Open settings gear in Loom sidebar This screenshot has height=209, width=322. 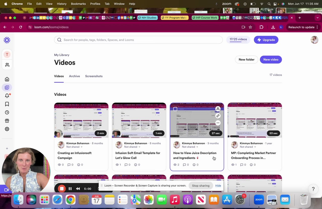tap(7, 129)
